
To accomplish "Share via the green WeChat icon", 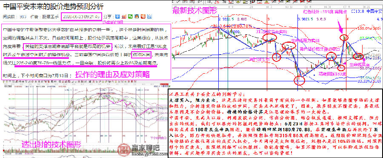I will coord(130,17).
